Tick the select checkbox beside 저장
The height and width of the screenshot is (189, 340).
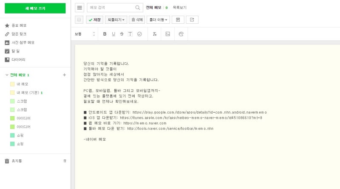[x=79, y=19]
